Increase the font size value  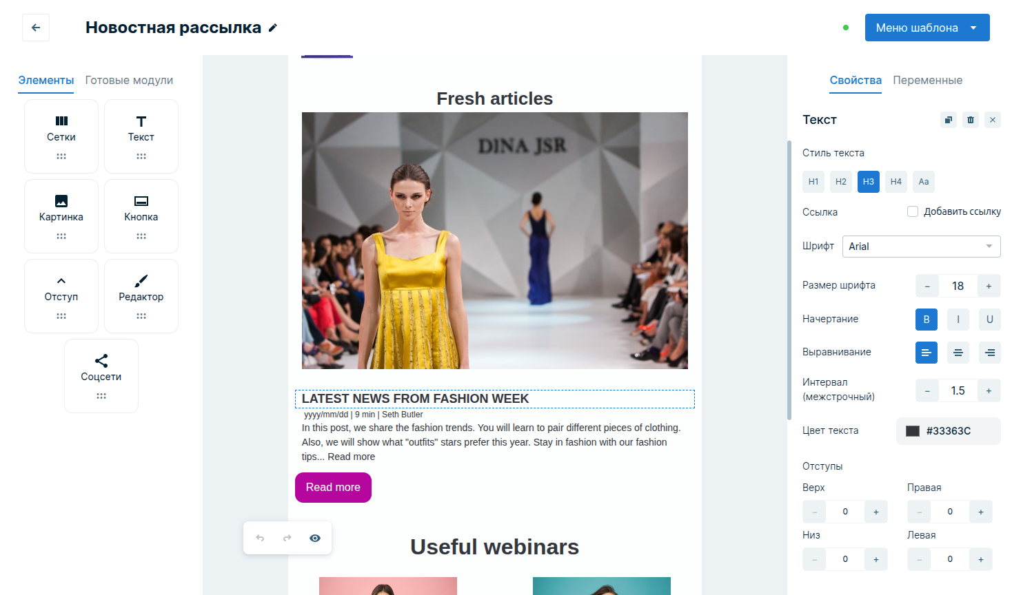click(989, 286)
